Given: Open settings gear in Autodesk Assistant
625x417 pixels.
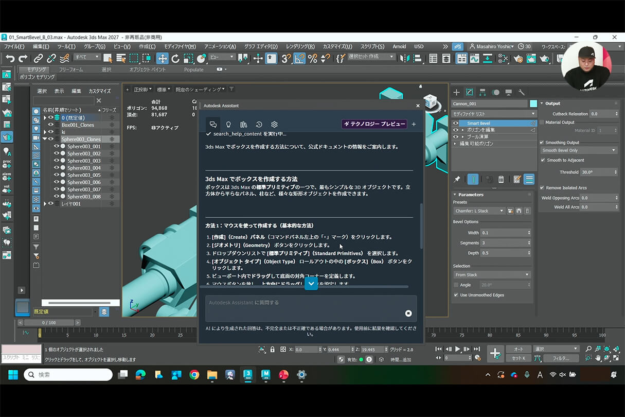Looking at the screenshot, I should pos(274,124).
